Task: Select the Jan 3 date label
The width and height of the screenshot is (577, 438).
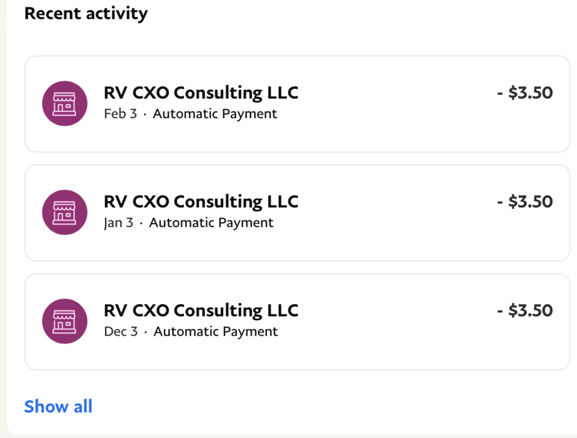Action: [118, 223]
